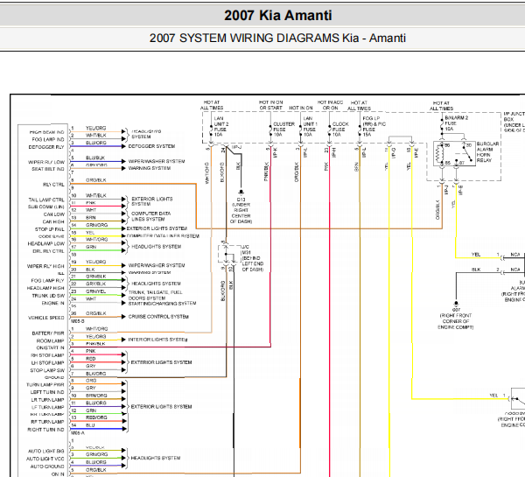
Task: Click the WIPER RLY LOW pin label
Action: click(x=45, y=162)
